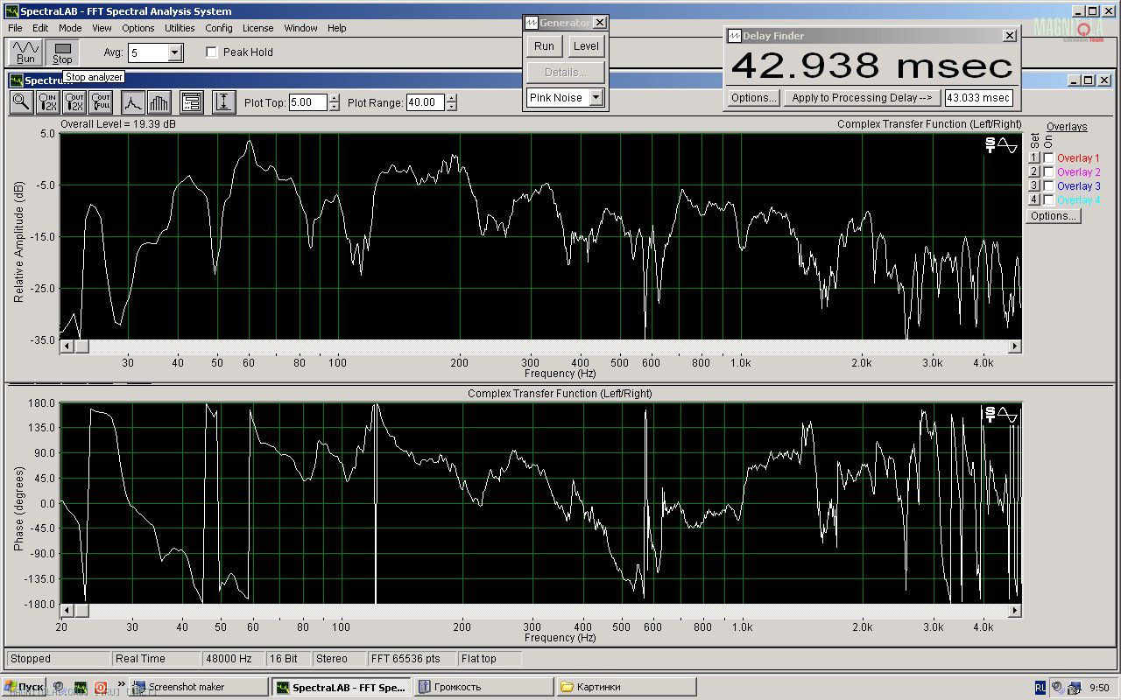This screenshot has width=1121, height=700.
Task: Select the magnifier zoom tool
Action: tap(21, 102)
